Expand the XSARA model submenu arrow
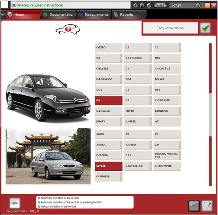The height and width of the screenshot is (215, 218). point(121,145)
